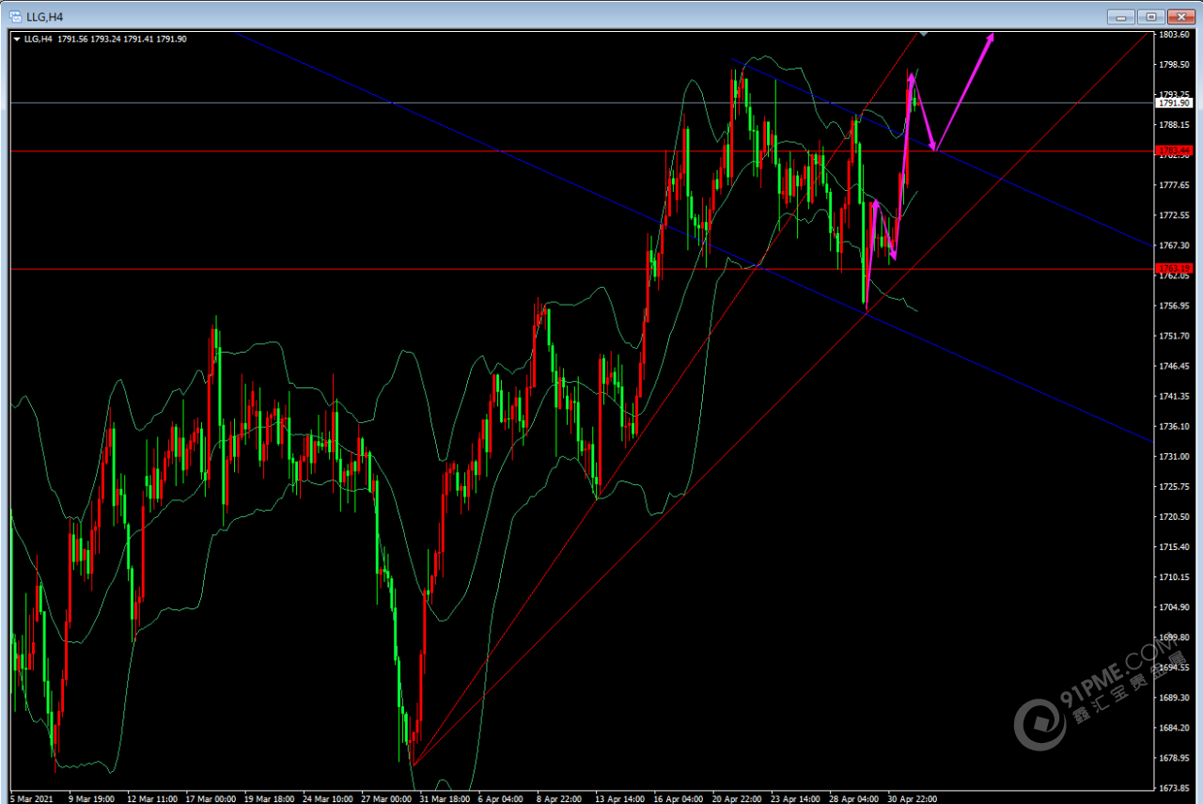Click the LLG,H4 chart window icon

[x=16, y=16]
